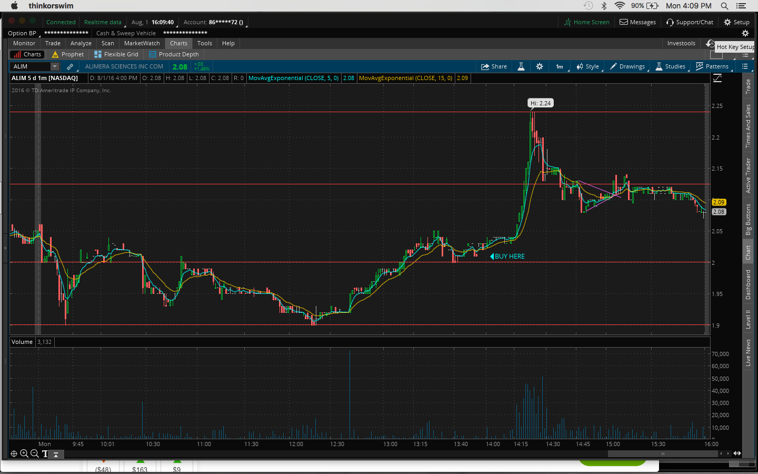Switch to the Scan tab
This screenshot has height=474, width=758.
click(108, 43)
